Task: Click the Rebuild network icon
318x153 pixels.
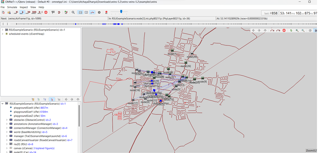Action: 59,12
